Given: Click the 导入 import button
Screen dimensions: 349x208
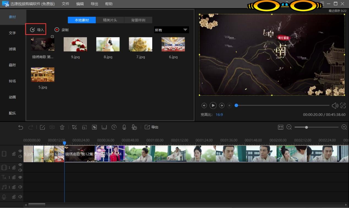Looking at the screenshot, I should click(x=37, y=30).
